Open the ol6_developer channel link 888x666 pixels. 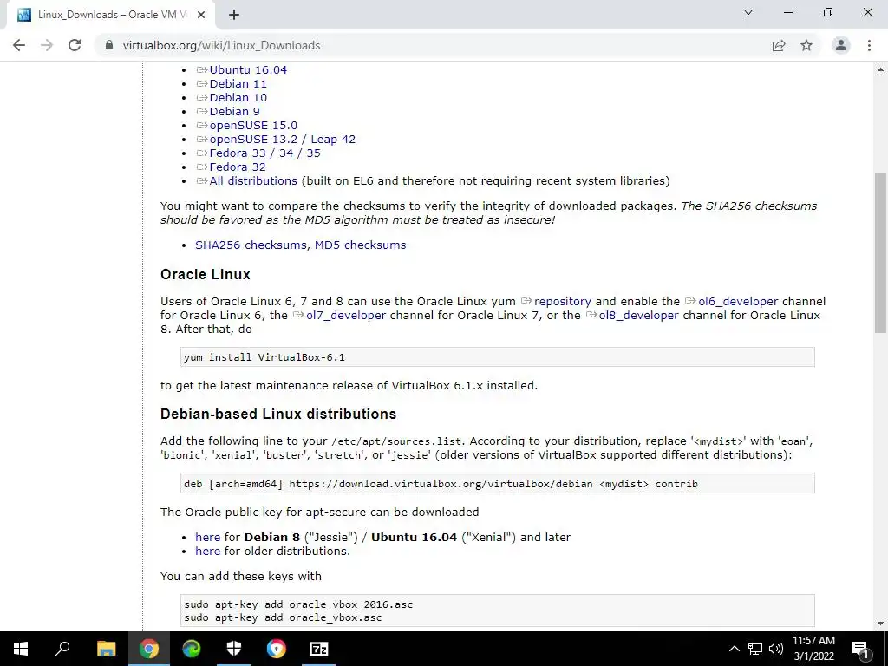(738, 301)
